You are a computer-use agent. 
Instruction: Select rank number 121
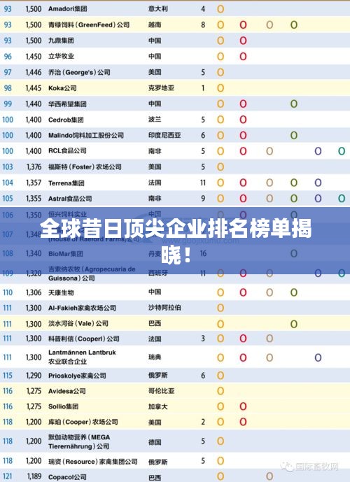8,477
